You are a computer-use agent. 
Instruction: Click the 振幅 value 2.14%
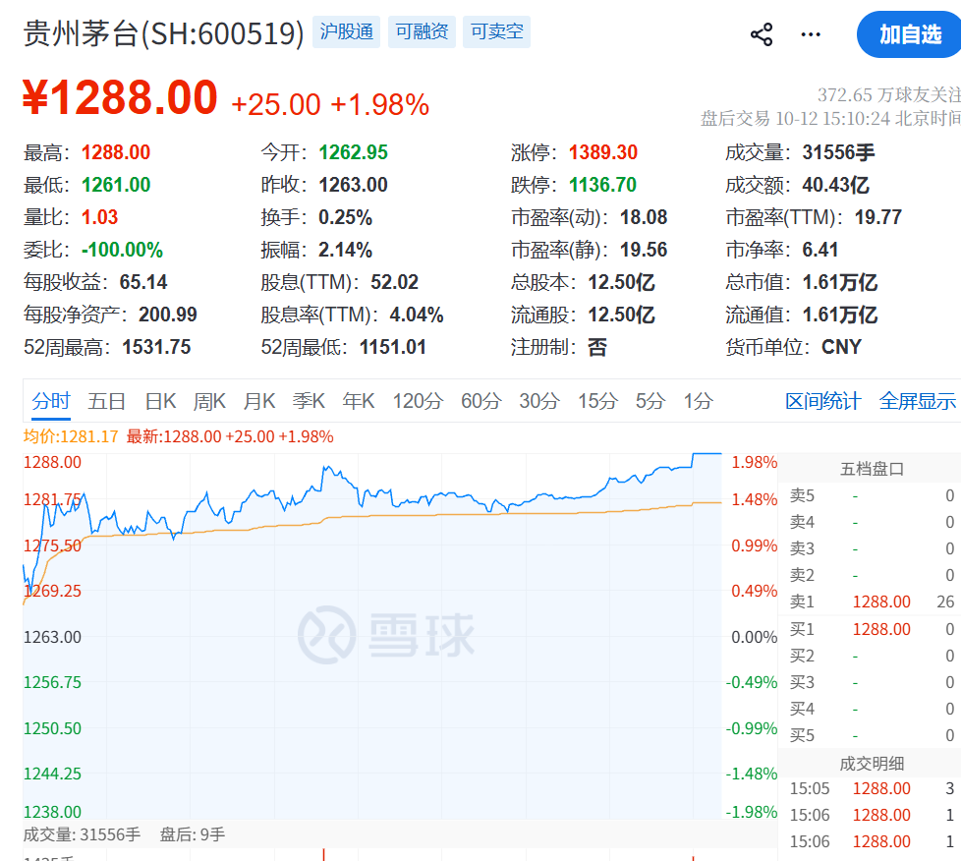[345, 250]
